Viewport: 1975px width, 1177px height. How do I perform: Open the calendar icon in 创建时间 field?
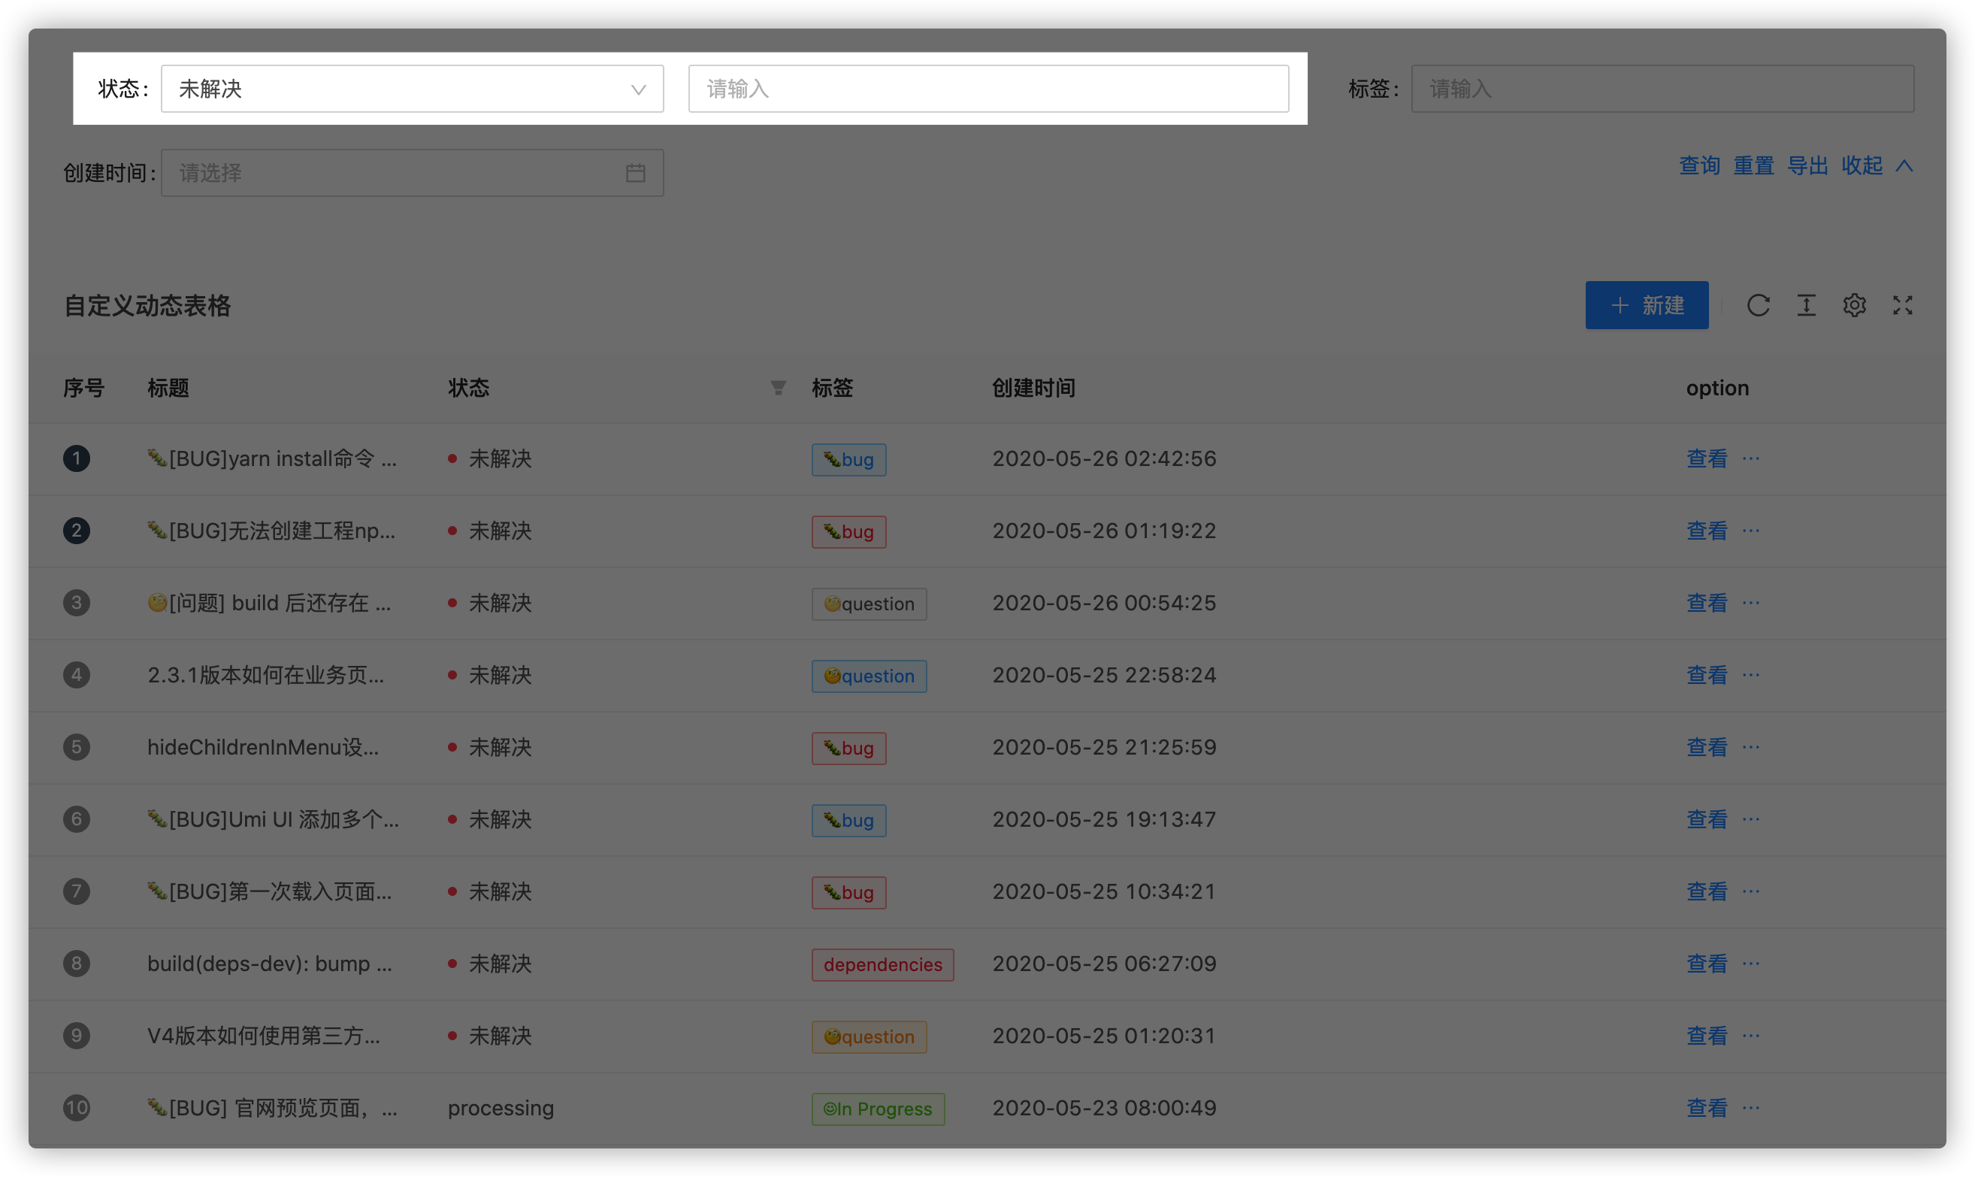tap(636, 173)
